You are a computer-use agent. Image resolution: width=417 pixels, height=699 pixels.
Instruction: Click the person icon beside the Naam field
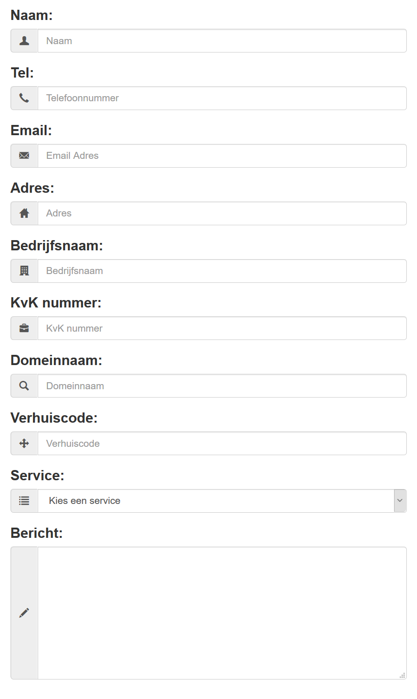(24, 40)
